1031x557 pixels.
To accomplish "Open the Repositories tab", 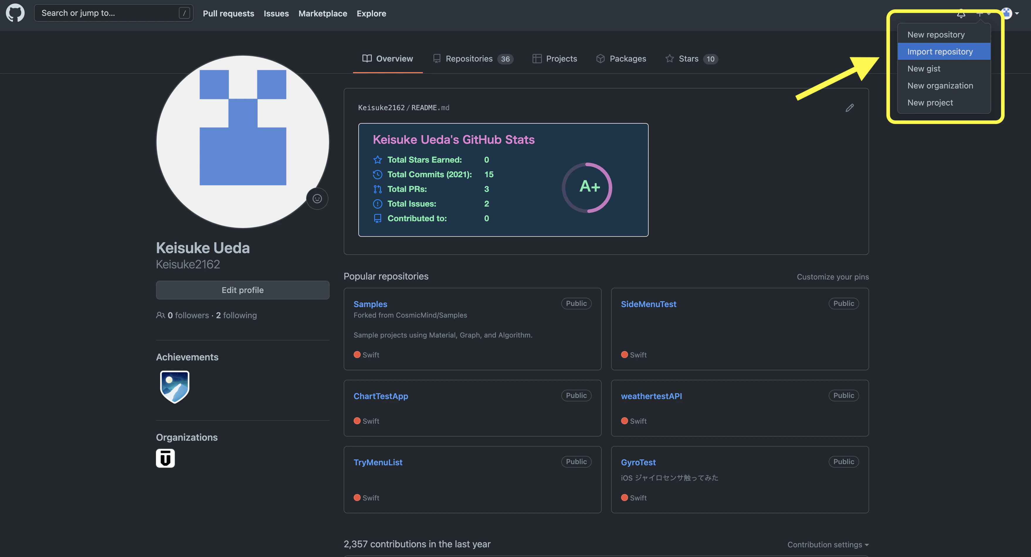I will click(473, 59).
